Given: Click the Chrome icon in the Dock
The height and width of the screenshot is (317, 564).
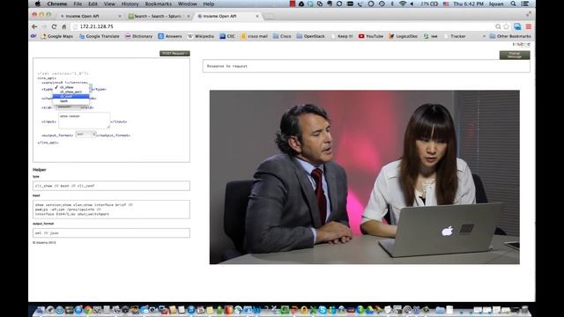Looking at the screenshot, I should pos(88,310).
